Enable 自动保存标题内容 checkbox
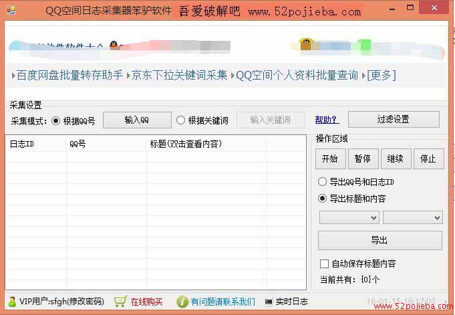Viewport: 455px width, 315px height. [324, 264]
